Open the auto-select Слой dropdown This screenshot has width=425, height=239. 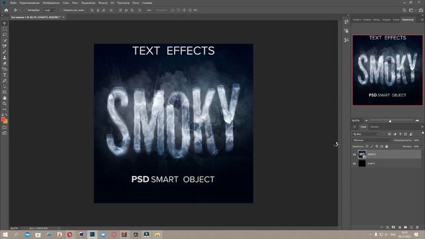coord(50,10)
